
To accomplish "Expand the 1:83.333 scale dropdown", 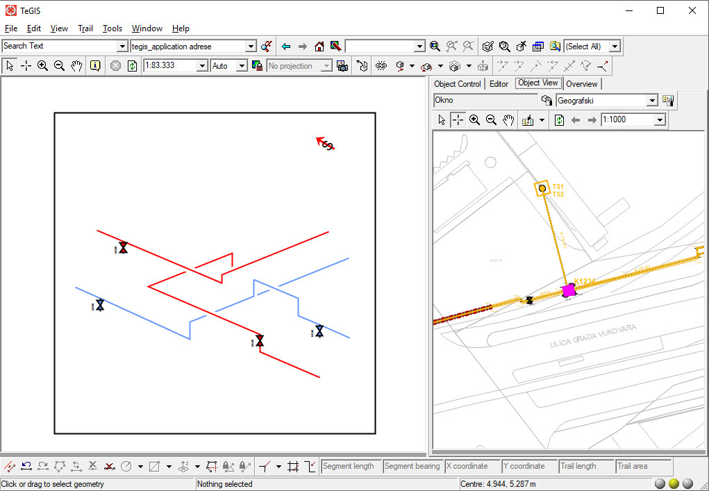I will point(202,66).
